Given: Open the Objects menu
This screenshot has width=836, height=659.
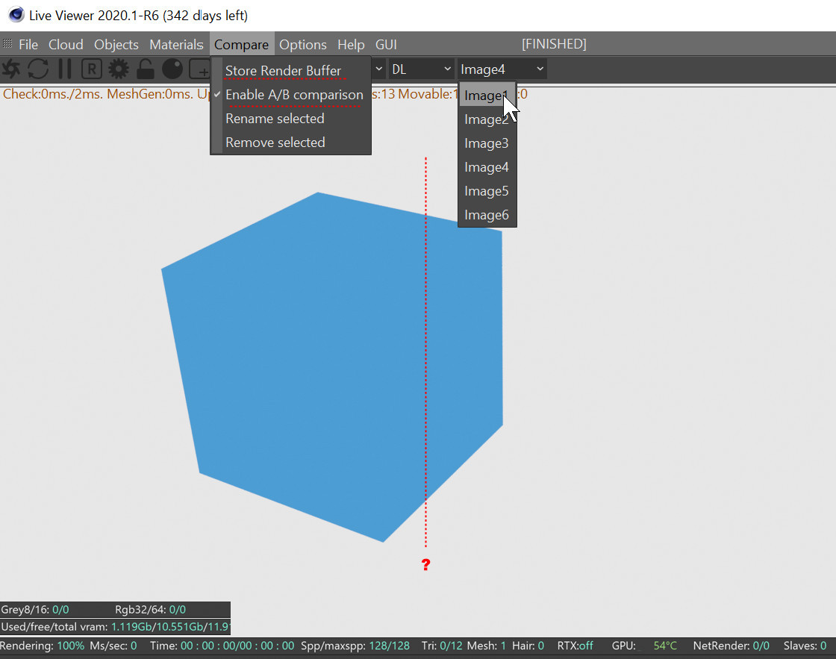Looking at the screenshot, I should click(116, 44).
